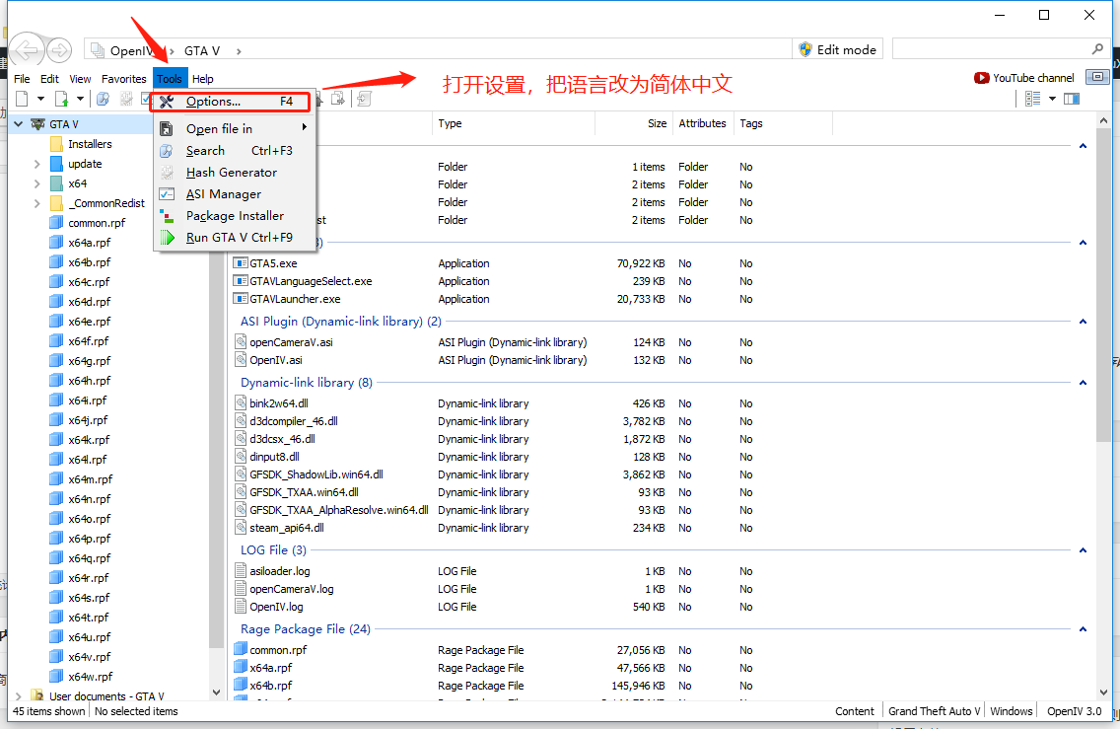Viewport: 1120px width, 729px height.
Task: Click the ASI Manager checkbox icon in menu
Action: [x=167, y=194]
